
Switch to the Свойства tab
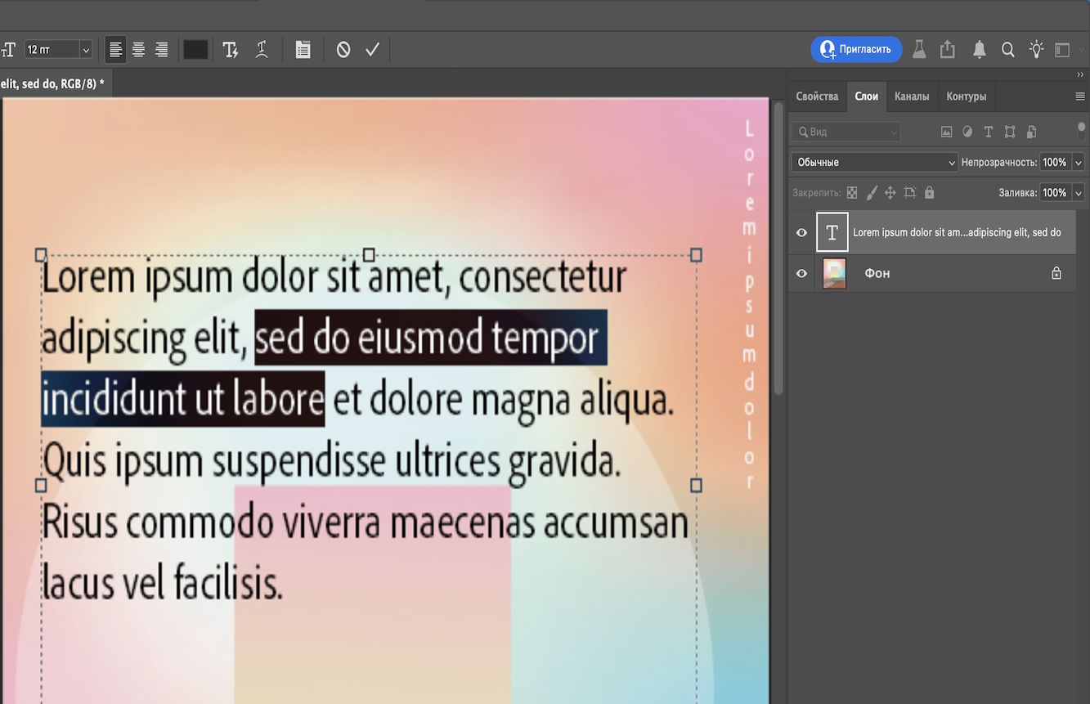(816, 96)
